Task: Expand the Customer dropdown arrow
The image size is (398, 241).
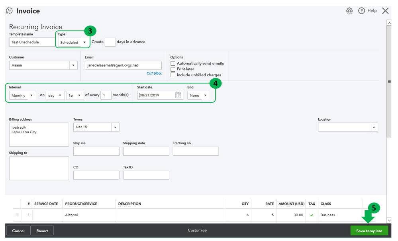Action: tap(73, 65)
